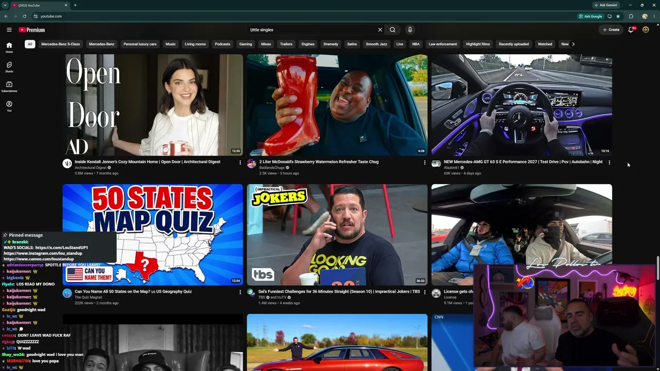Open TBS channel avatar beside Sal's video
660x371 pixels.
252,294
